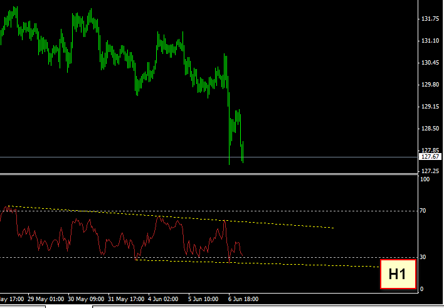
Task: Click the 29 May 01:00 time label
Action: click(x=46, y=299)
